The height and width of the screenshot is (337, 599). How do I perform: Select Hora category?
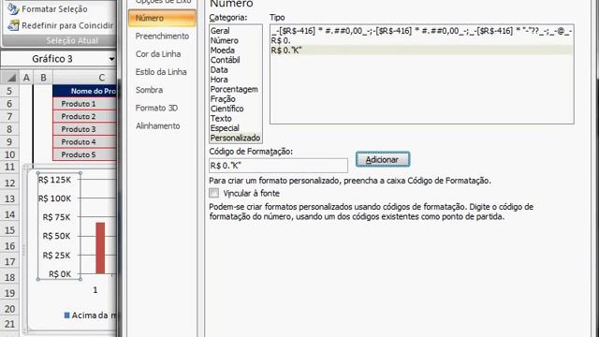click(219, 80)
